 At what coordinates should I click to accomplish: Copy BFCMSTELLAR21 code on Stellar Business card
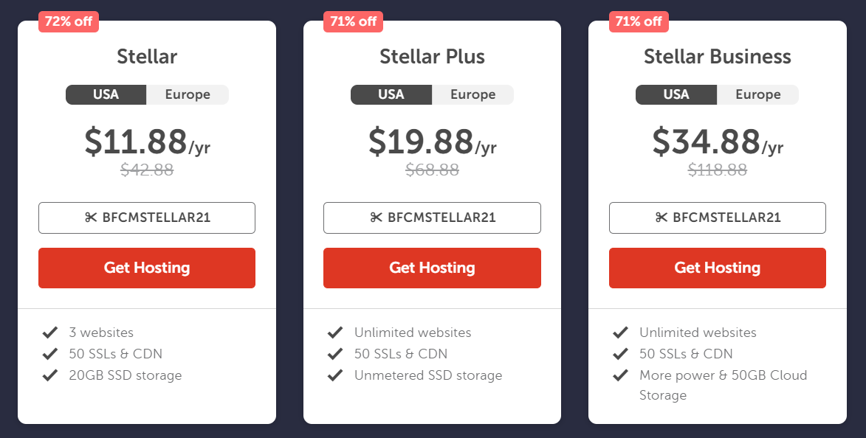click(x=718, y=218)
